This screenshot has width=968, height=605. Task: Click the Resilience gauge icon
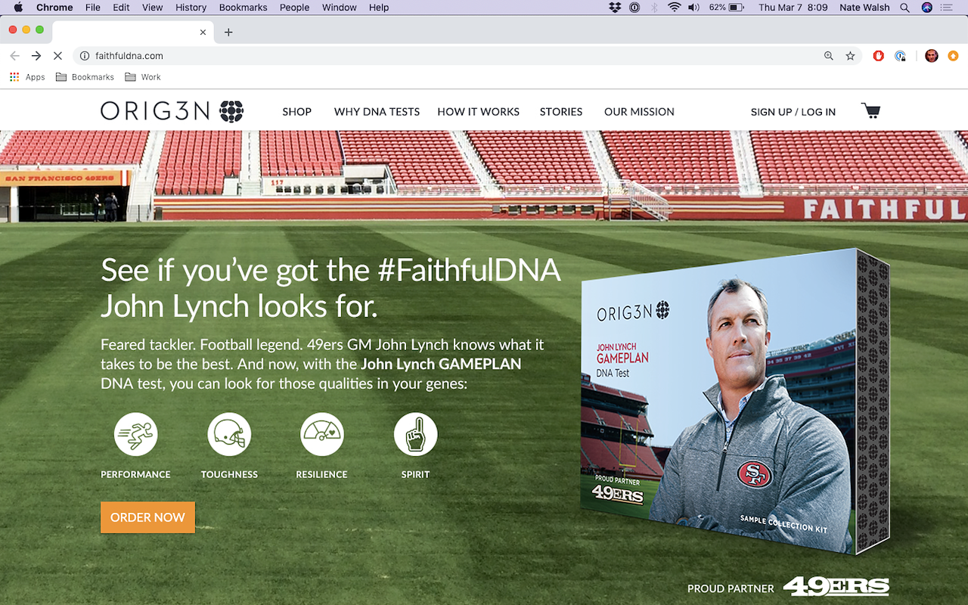322,434
